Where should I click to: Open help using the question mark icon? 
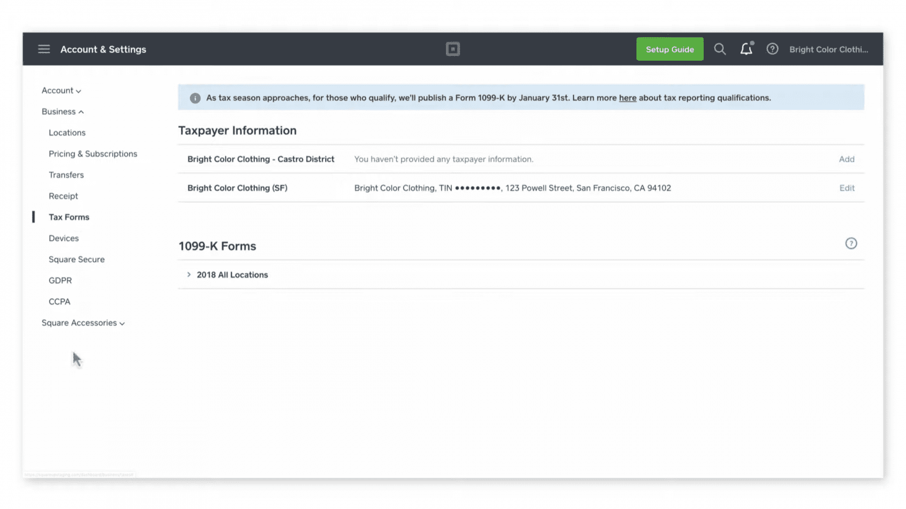pos(772,49)
